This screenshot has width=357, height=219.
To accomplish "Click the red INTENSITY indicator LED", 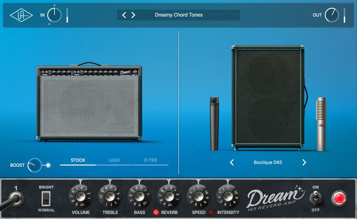I will (x=211, y=212).
